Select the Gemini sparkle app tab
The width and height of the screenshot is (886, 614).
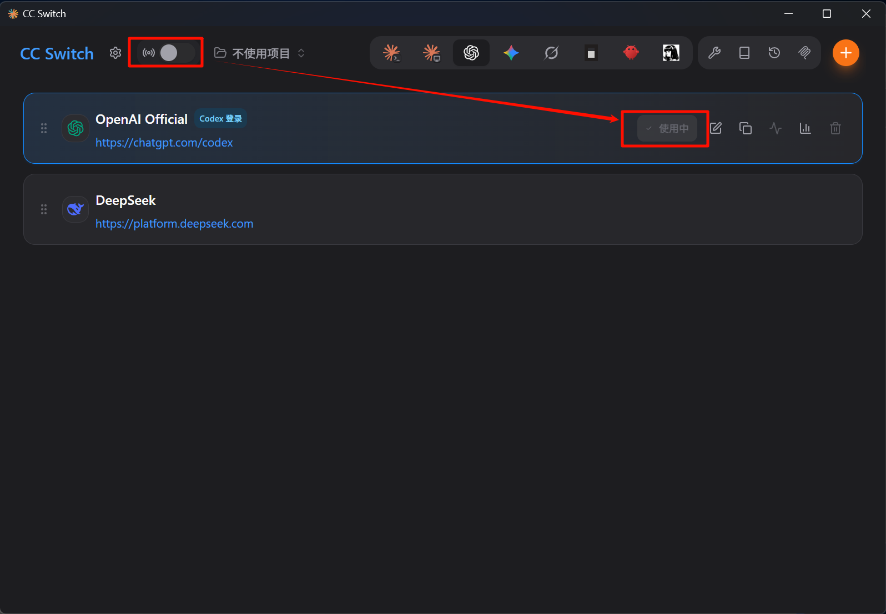511,53
